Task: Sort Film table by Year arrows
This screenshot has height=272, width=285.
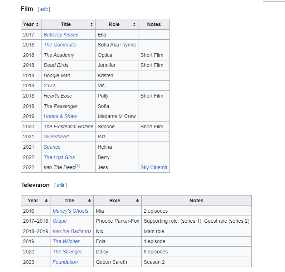Action: coord(37,25)
